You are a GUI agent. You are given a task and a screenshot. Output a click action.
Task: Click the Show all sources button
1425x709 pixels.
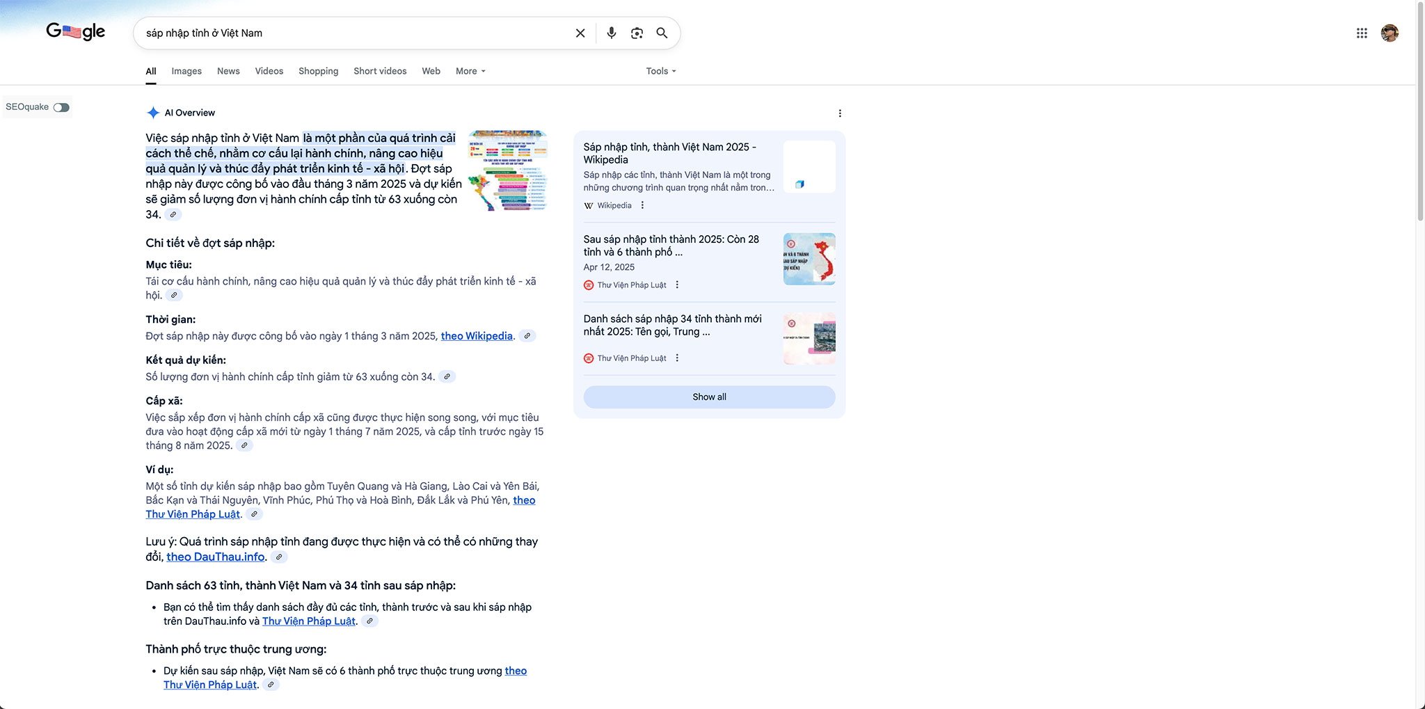point(709,397)
